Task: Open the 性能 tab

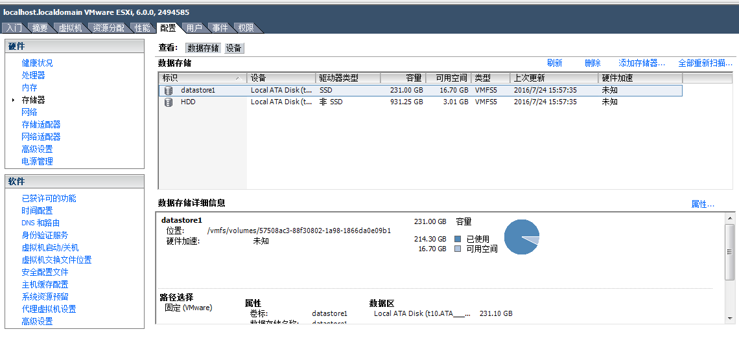Action: 143,28
